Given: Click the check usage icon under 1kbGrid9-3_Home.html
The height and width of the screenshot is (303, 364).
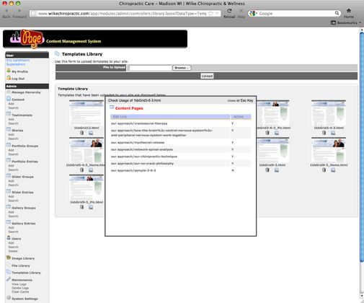Looking at the screenshot, I should click(333, 170).
